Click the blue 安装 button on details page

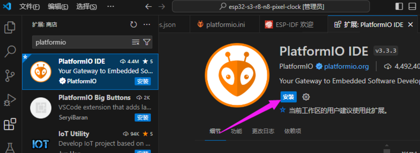click(289, 97)
